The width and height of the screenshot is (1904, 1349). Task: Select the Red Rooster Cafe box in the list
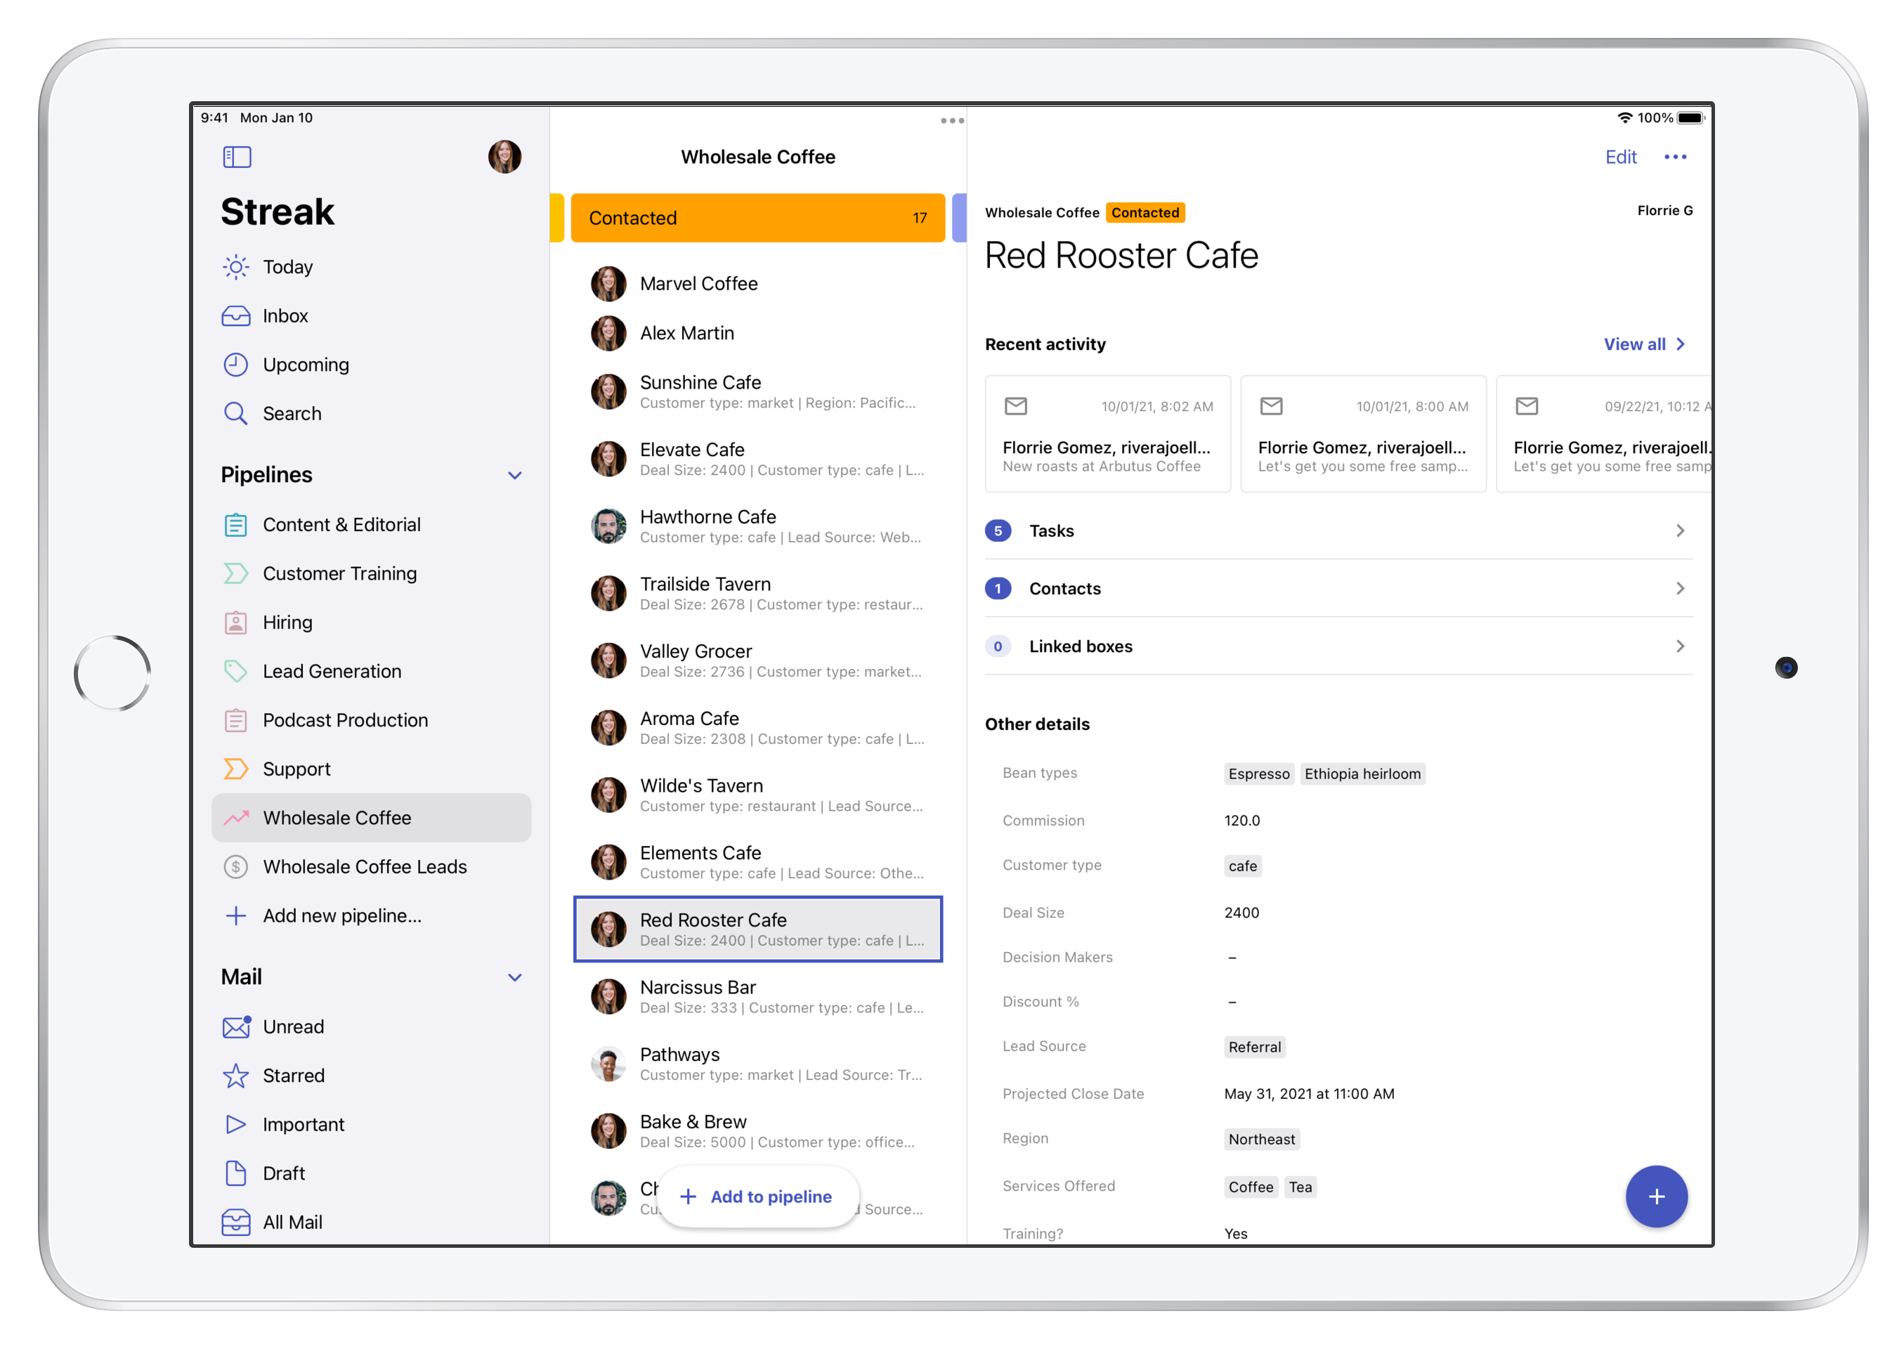pyautogui.click(x=757, y=930)
